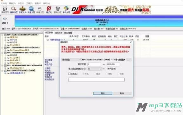Click the drive icon beside ESP(1)
183x115 pixels.
[8, 40]
